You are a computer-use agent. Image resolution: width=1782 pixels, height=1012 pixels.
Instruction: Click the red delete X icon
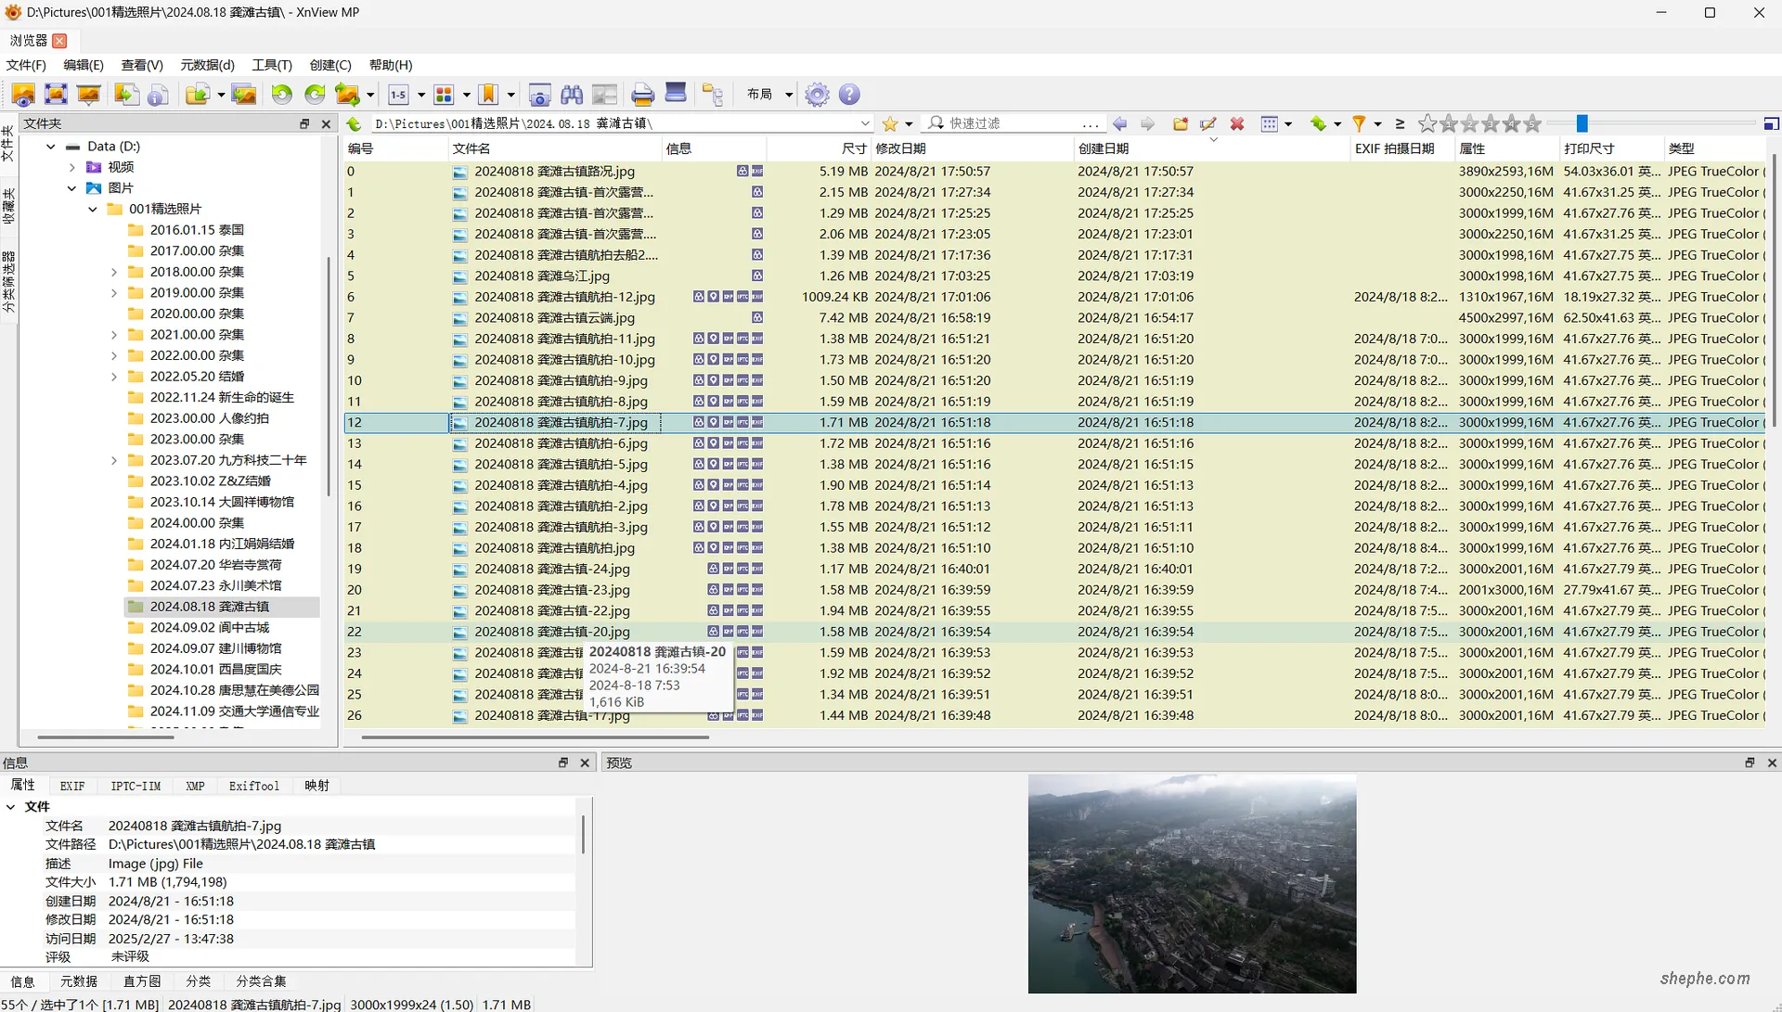pyautogui.click(x=1237, y=123)
